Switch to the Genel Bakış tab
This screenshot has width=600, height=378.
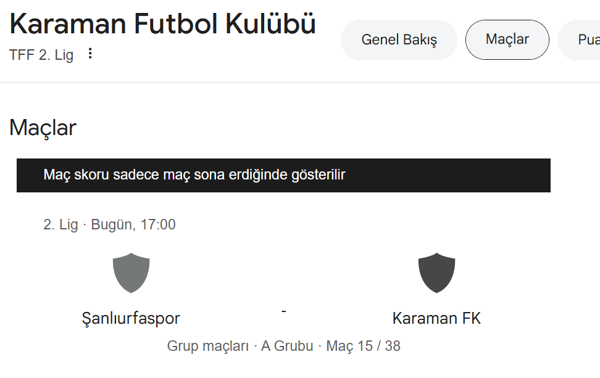point(399,39)
